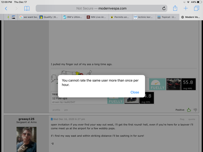Open the bookmarks book icon
The width and height of the screenshot is (203, 152).
(x=27, y=8)
